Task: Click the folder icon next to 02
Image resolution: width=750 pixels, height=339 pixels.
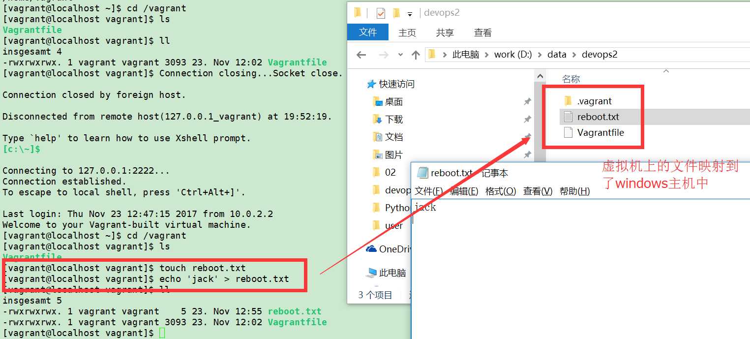Action: (x=377, y=172)
